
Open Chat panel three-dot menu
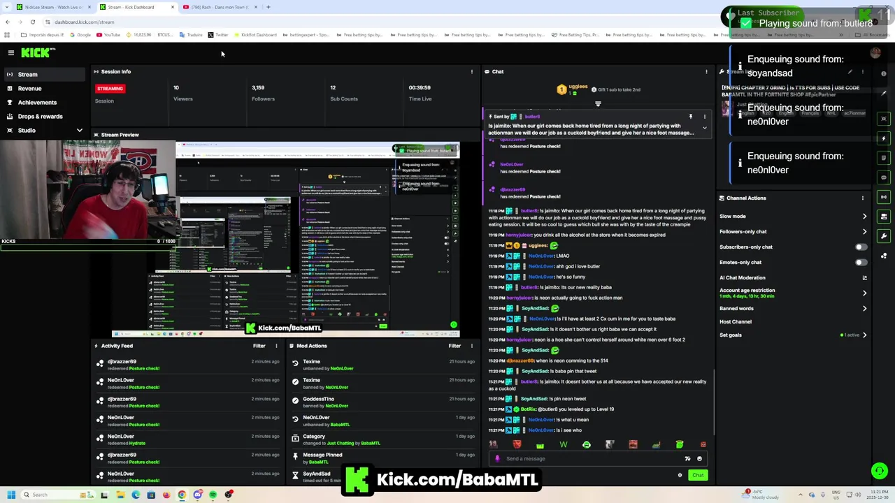coord(706,71)
